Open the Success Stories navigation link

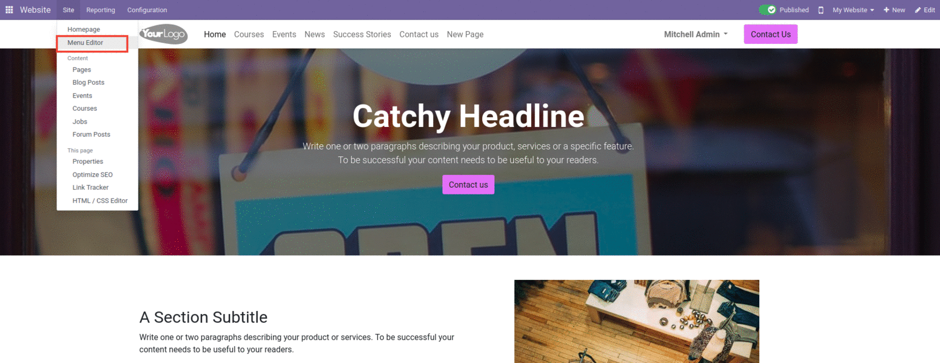click(x=362, y=35)
